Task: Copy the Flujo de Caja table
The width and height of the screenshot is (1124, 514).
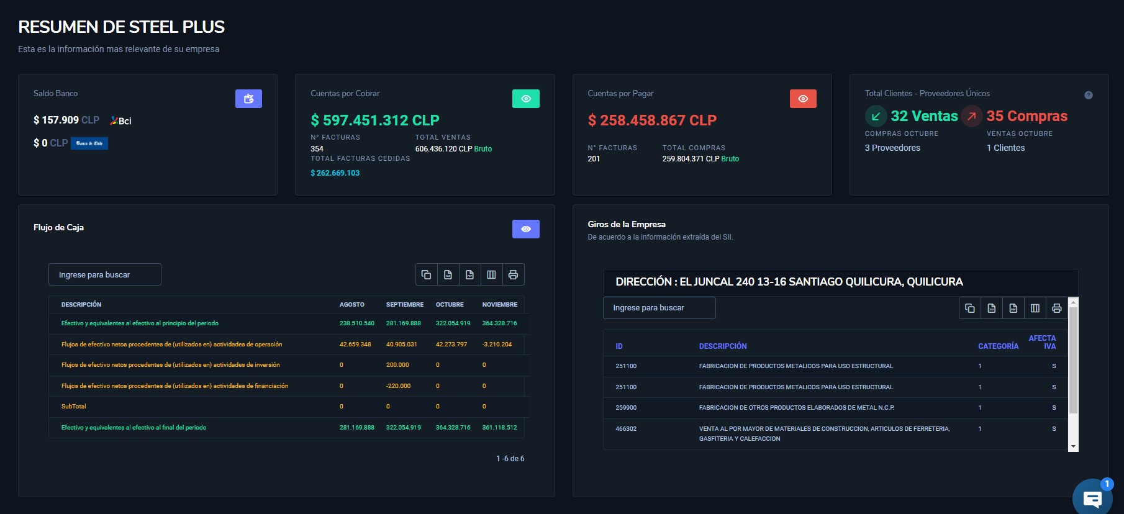Action: pyautogui.click(x=426, y=274)
